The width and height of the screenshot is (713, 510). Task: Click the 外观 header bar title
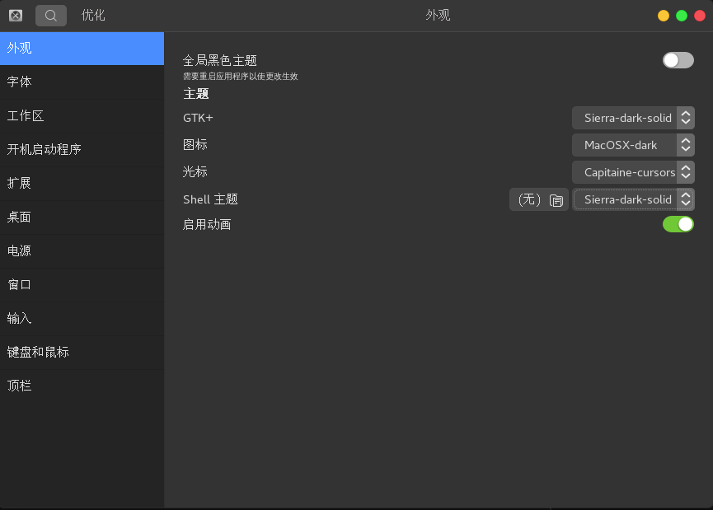point(438,16)
